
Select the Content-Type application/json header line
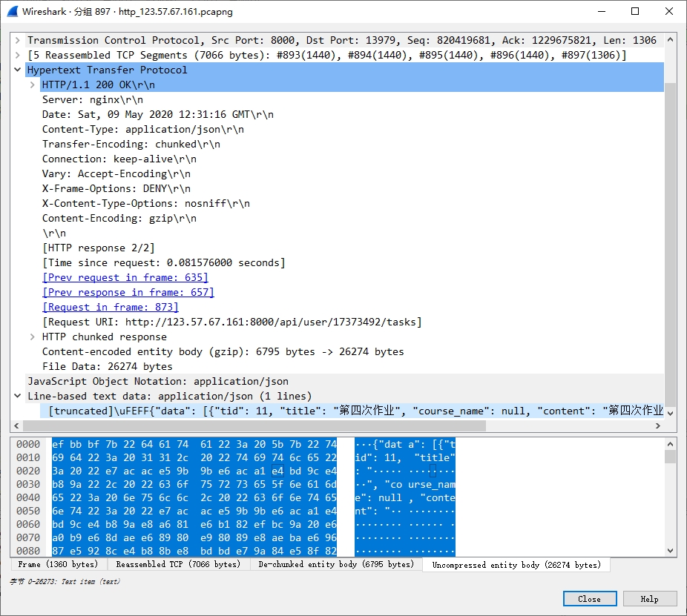142,129
